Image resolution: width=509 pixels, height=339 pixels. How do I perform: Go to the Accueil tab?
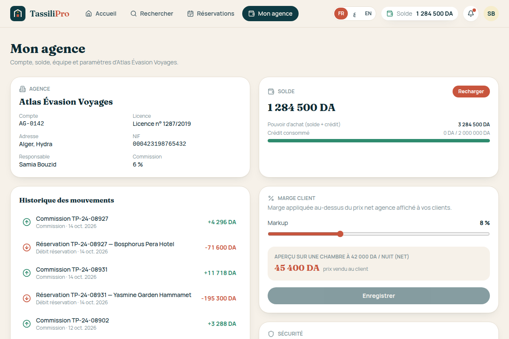pos(101,14)
